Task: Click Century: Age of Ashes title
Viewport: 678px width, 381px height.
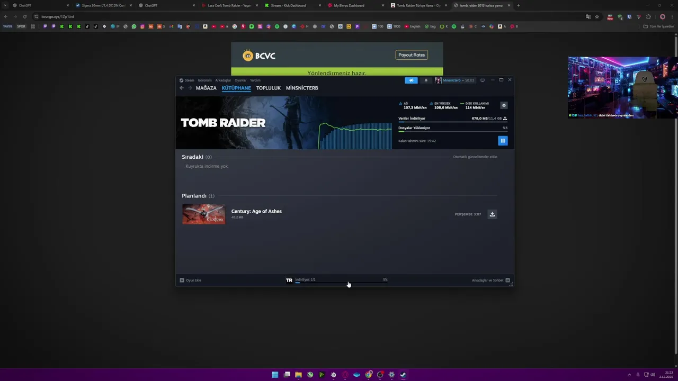Action: [x=256, y=211]
